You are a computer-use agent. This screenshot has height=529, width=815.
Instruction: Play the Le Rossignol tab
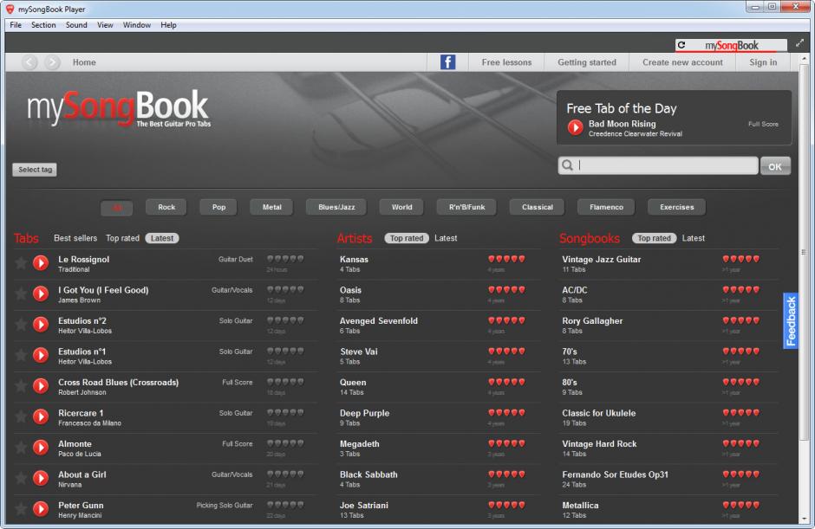(41, 262)
